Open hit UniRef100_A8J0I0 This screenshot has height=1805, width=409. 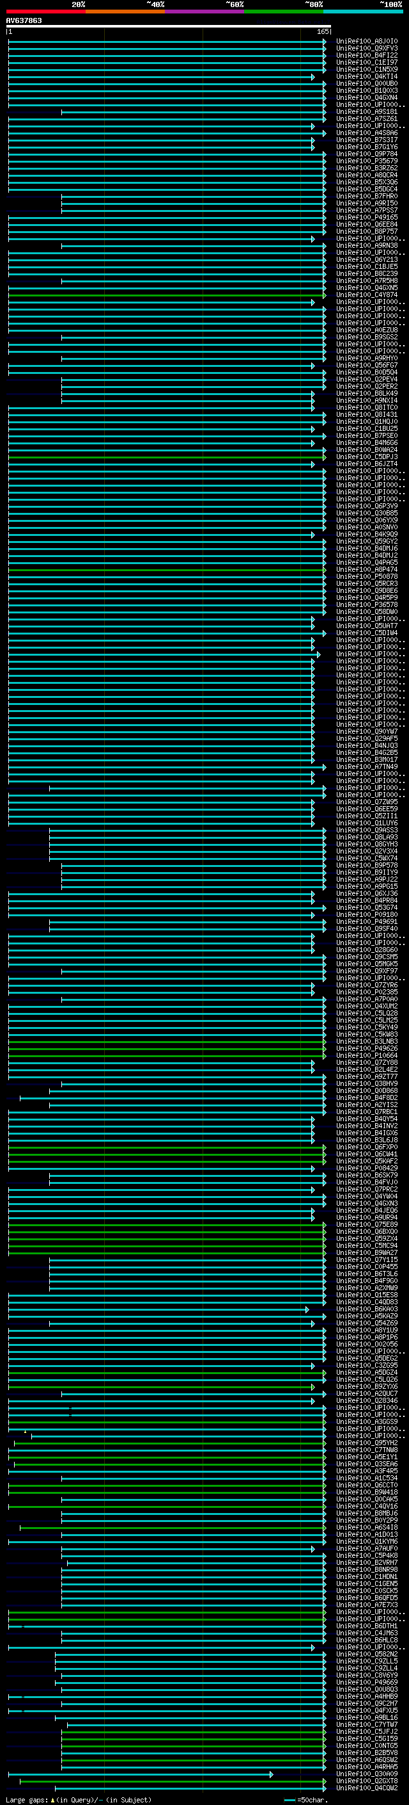(x=366, y=42)
